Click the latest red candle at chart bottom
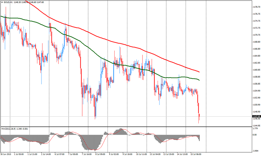The width and height of the screenshot is (261, 156). [x=199, y=117]
